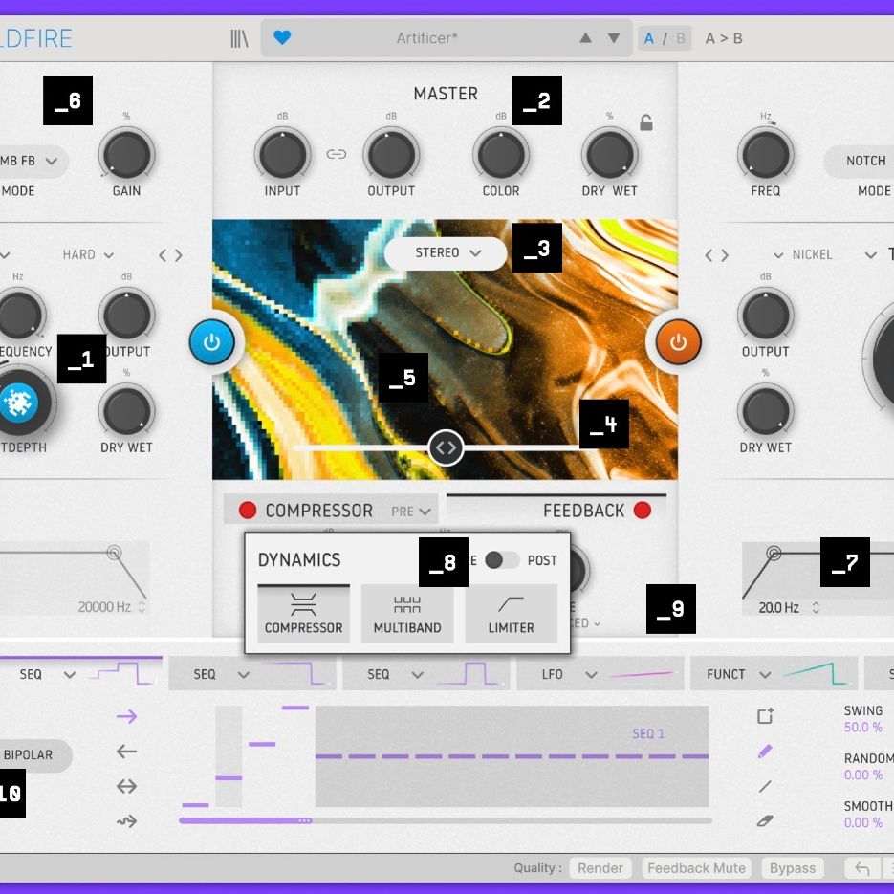894x894 pixels.
Task: Favorite the Artificer preset via the heart icon
Action: [x=284, y=38]
